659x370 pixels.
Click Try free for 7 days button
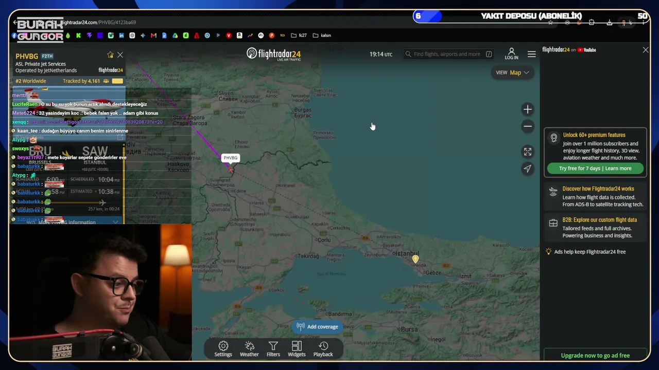click(x=595, y=169)
